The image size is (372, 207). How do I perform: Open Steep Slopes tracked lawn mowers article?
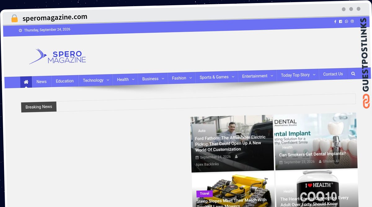tap(232, 203)
